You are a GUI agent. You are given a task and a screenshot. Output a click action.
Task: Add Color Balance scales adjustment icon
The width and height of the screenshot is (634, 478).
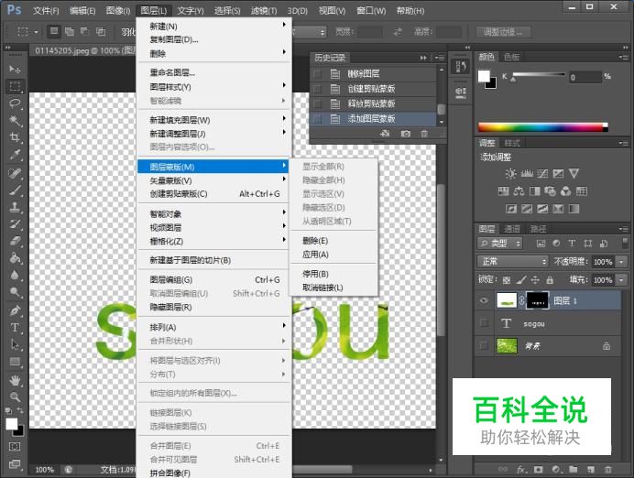click(x=519, y=191)
